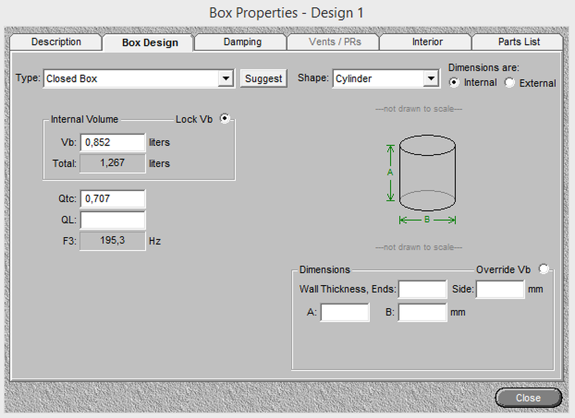Click the Wall Thickness Ends input field

pyautogui.click(x=423, y=289)
